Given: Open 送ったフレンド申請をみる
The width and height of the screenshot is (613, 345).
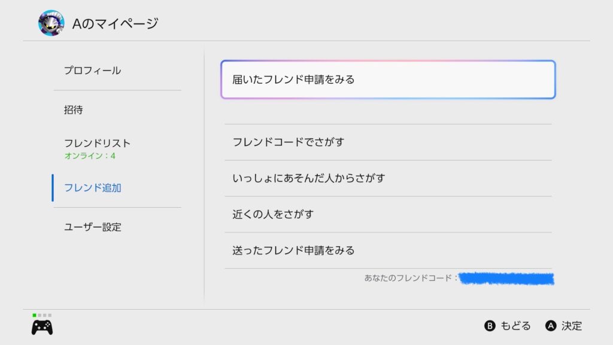Looking at the screenshot, I should point(388,250).
